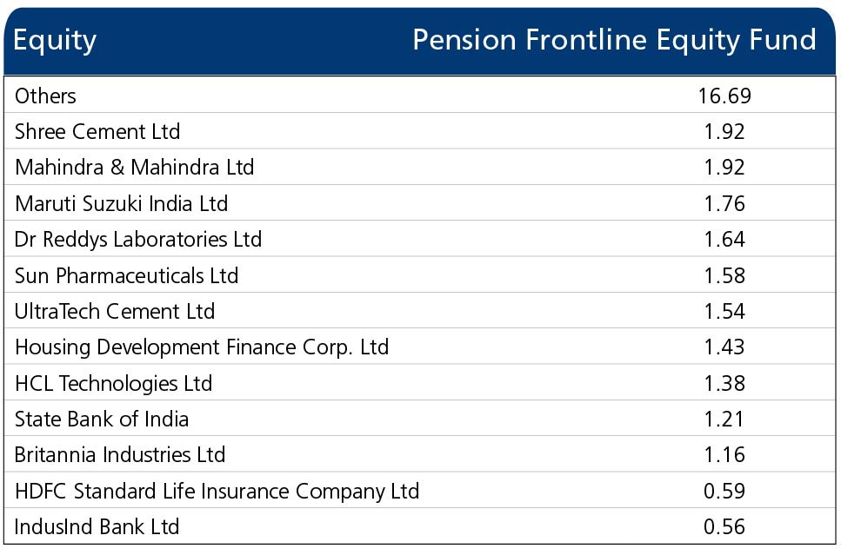The image size is (841, 555).
Task: Click HDFC Standard Life Insurance Company Ltd
Action: pos(217,491)
